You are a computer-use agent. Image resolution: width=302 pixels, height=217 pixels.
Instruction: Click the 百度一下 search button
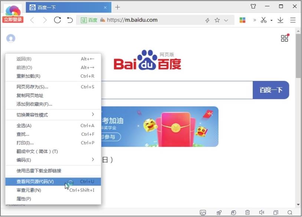pyautogui.click(x=271, y=90)
